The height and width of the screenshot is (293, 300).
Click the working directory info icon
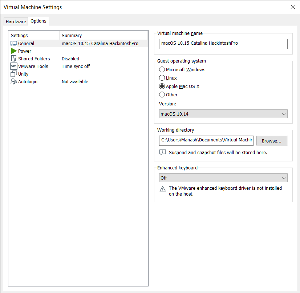163,152
